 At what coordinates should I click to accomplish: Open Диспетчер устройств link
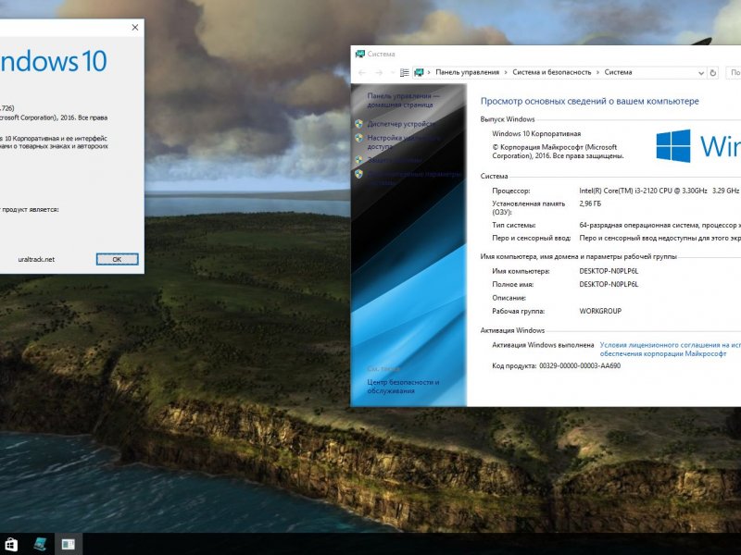pos(401,124)
